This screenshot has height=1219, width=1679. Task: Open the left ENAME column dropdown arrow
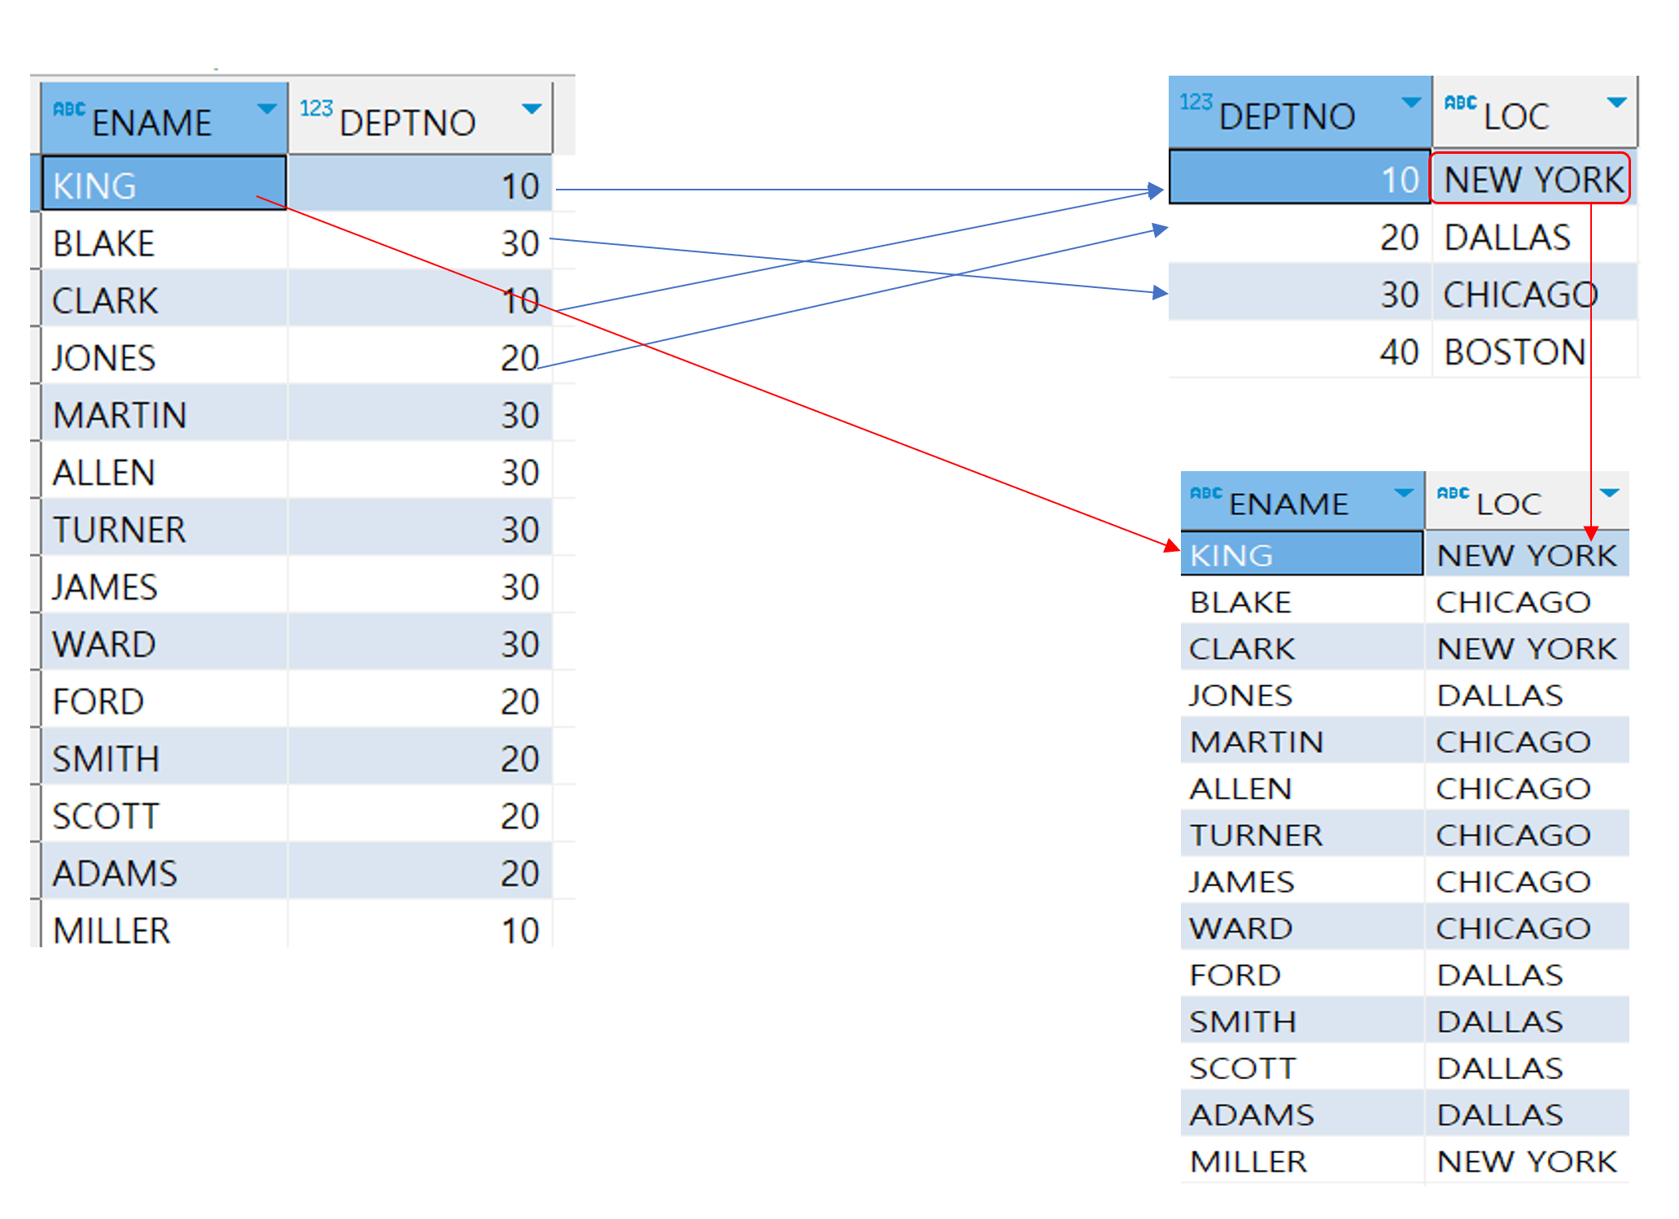266,108
